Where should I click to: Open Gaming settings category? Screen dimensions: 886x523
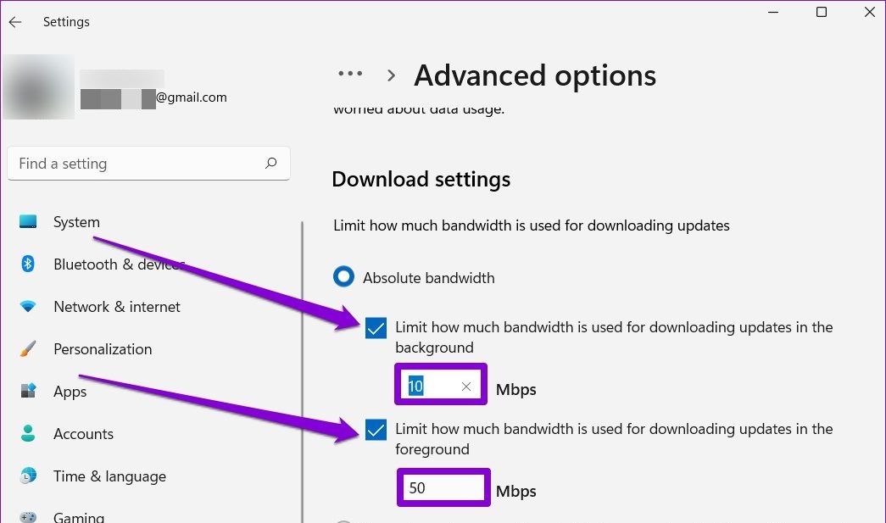pyautogui.click(x=79, y=516)
